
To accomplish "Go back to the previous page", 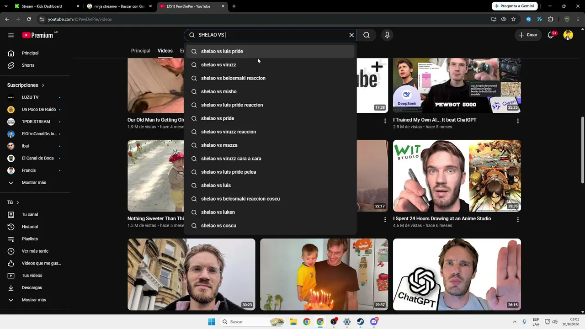I will click(x=7, y=19).
